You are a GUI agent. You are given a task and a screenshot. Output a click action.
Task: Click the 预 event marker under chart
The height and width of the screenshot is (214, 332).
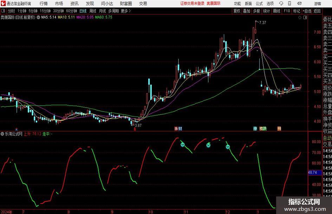tap(279, 129)
